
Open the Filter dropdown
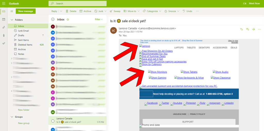click(98, 19)
